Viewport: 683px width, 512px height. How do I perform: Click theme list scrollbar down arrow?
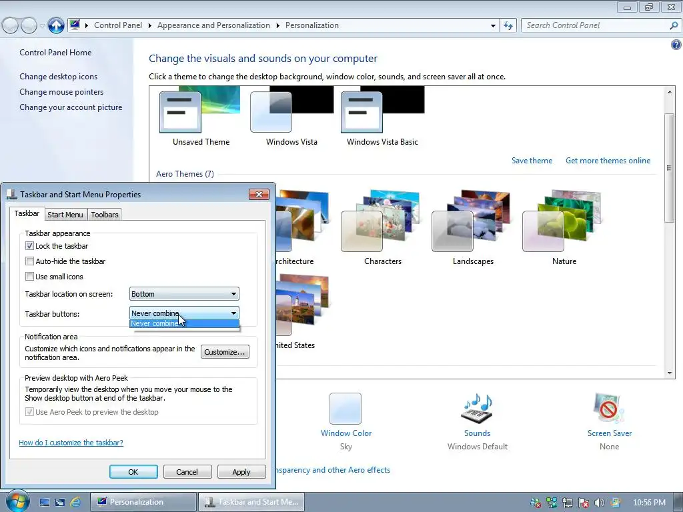(x=670, y=373)
